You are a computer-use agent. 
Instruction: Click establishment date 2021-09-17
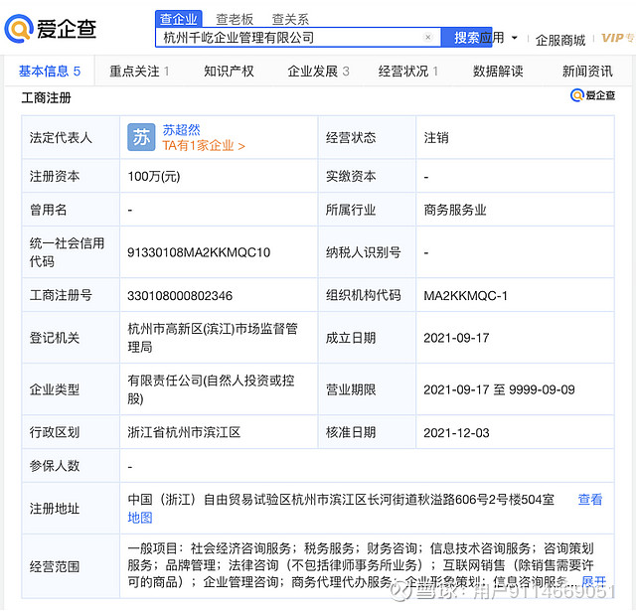(456, 338)
